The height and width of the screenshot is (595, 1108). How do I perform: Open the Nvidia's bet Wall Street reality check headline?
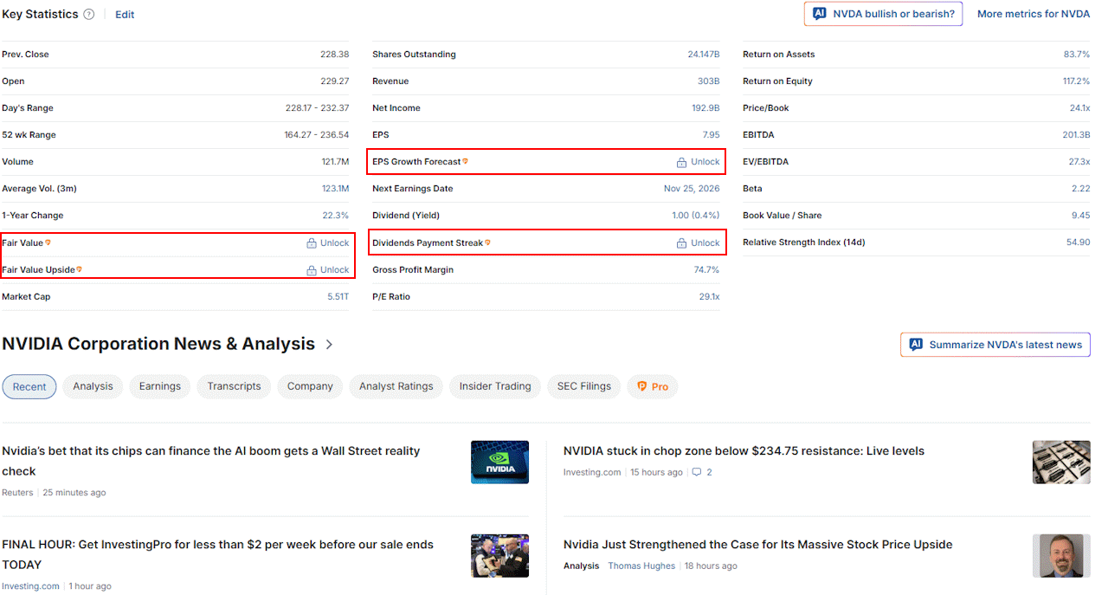pyautogui.click(x=211, y=461)
